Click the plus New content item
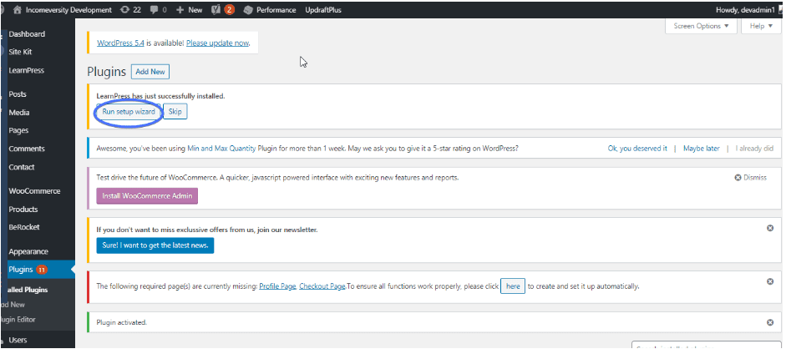Screen dimensions: 786x349 pyautogui.click(x=190, y=9)
